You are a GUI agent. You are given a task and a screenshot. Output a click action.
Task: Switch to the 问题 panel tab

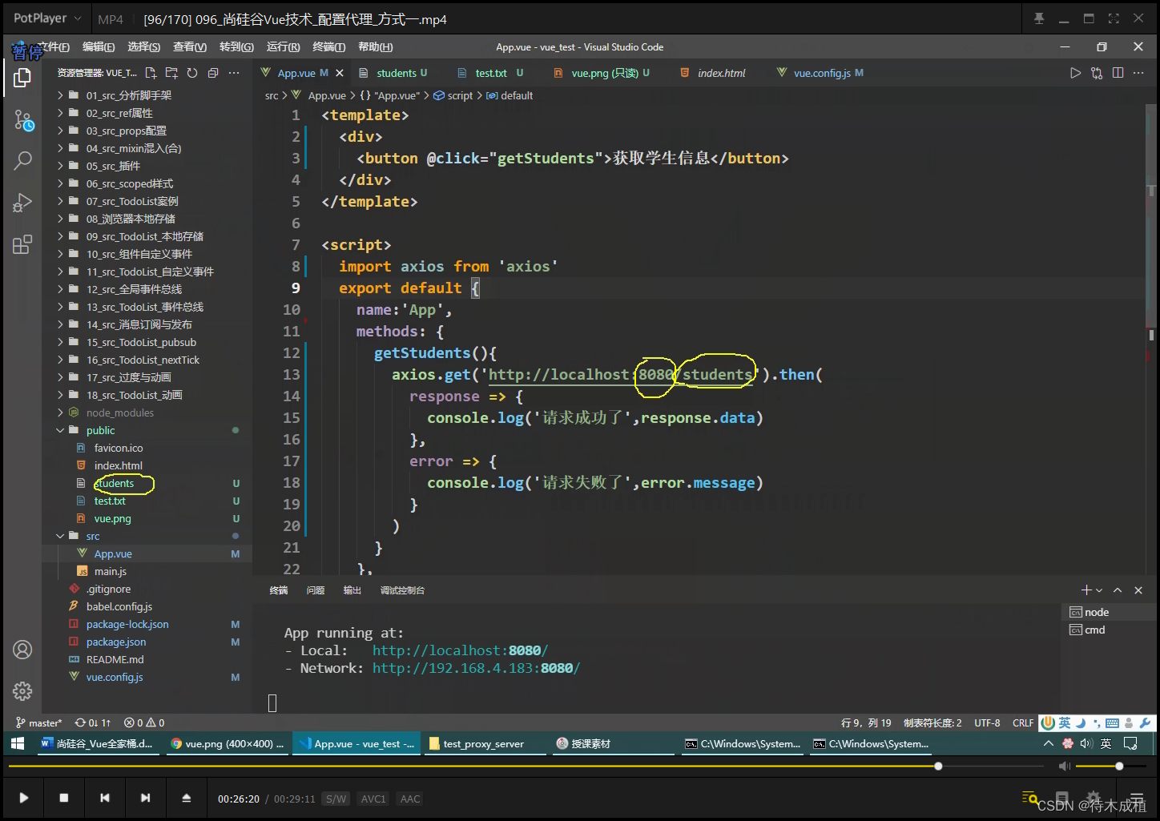pyautogui.click(x=316, y=590)
